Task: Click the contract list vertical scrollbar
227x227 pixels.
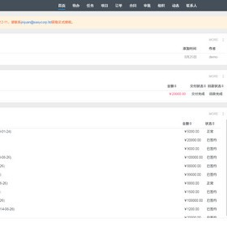Action: coord(226,168)
